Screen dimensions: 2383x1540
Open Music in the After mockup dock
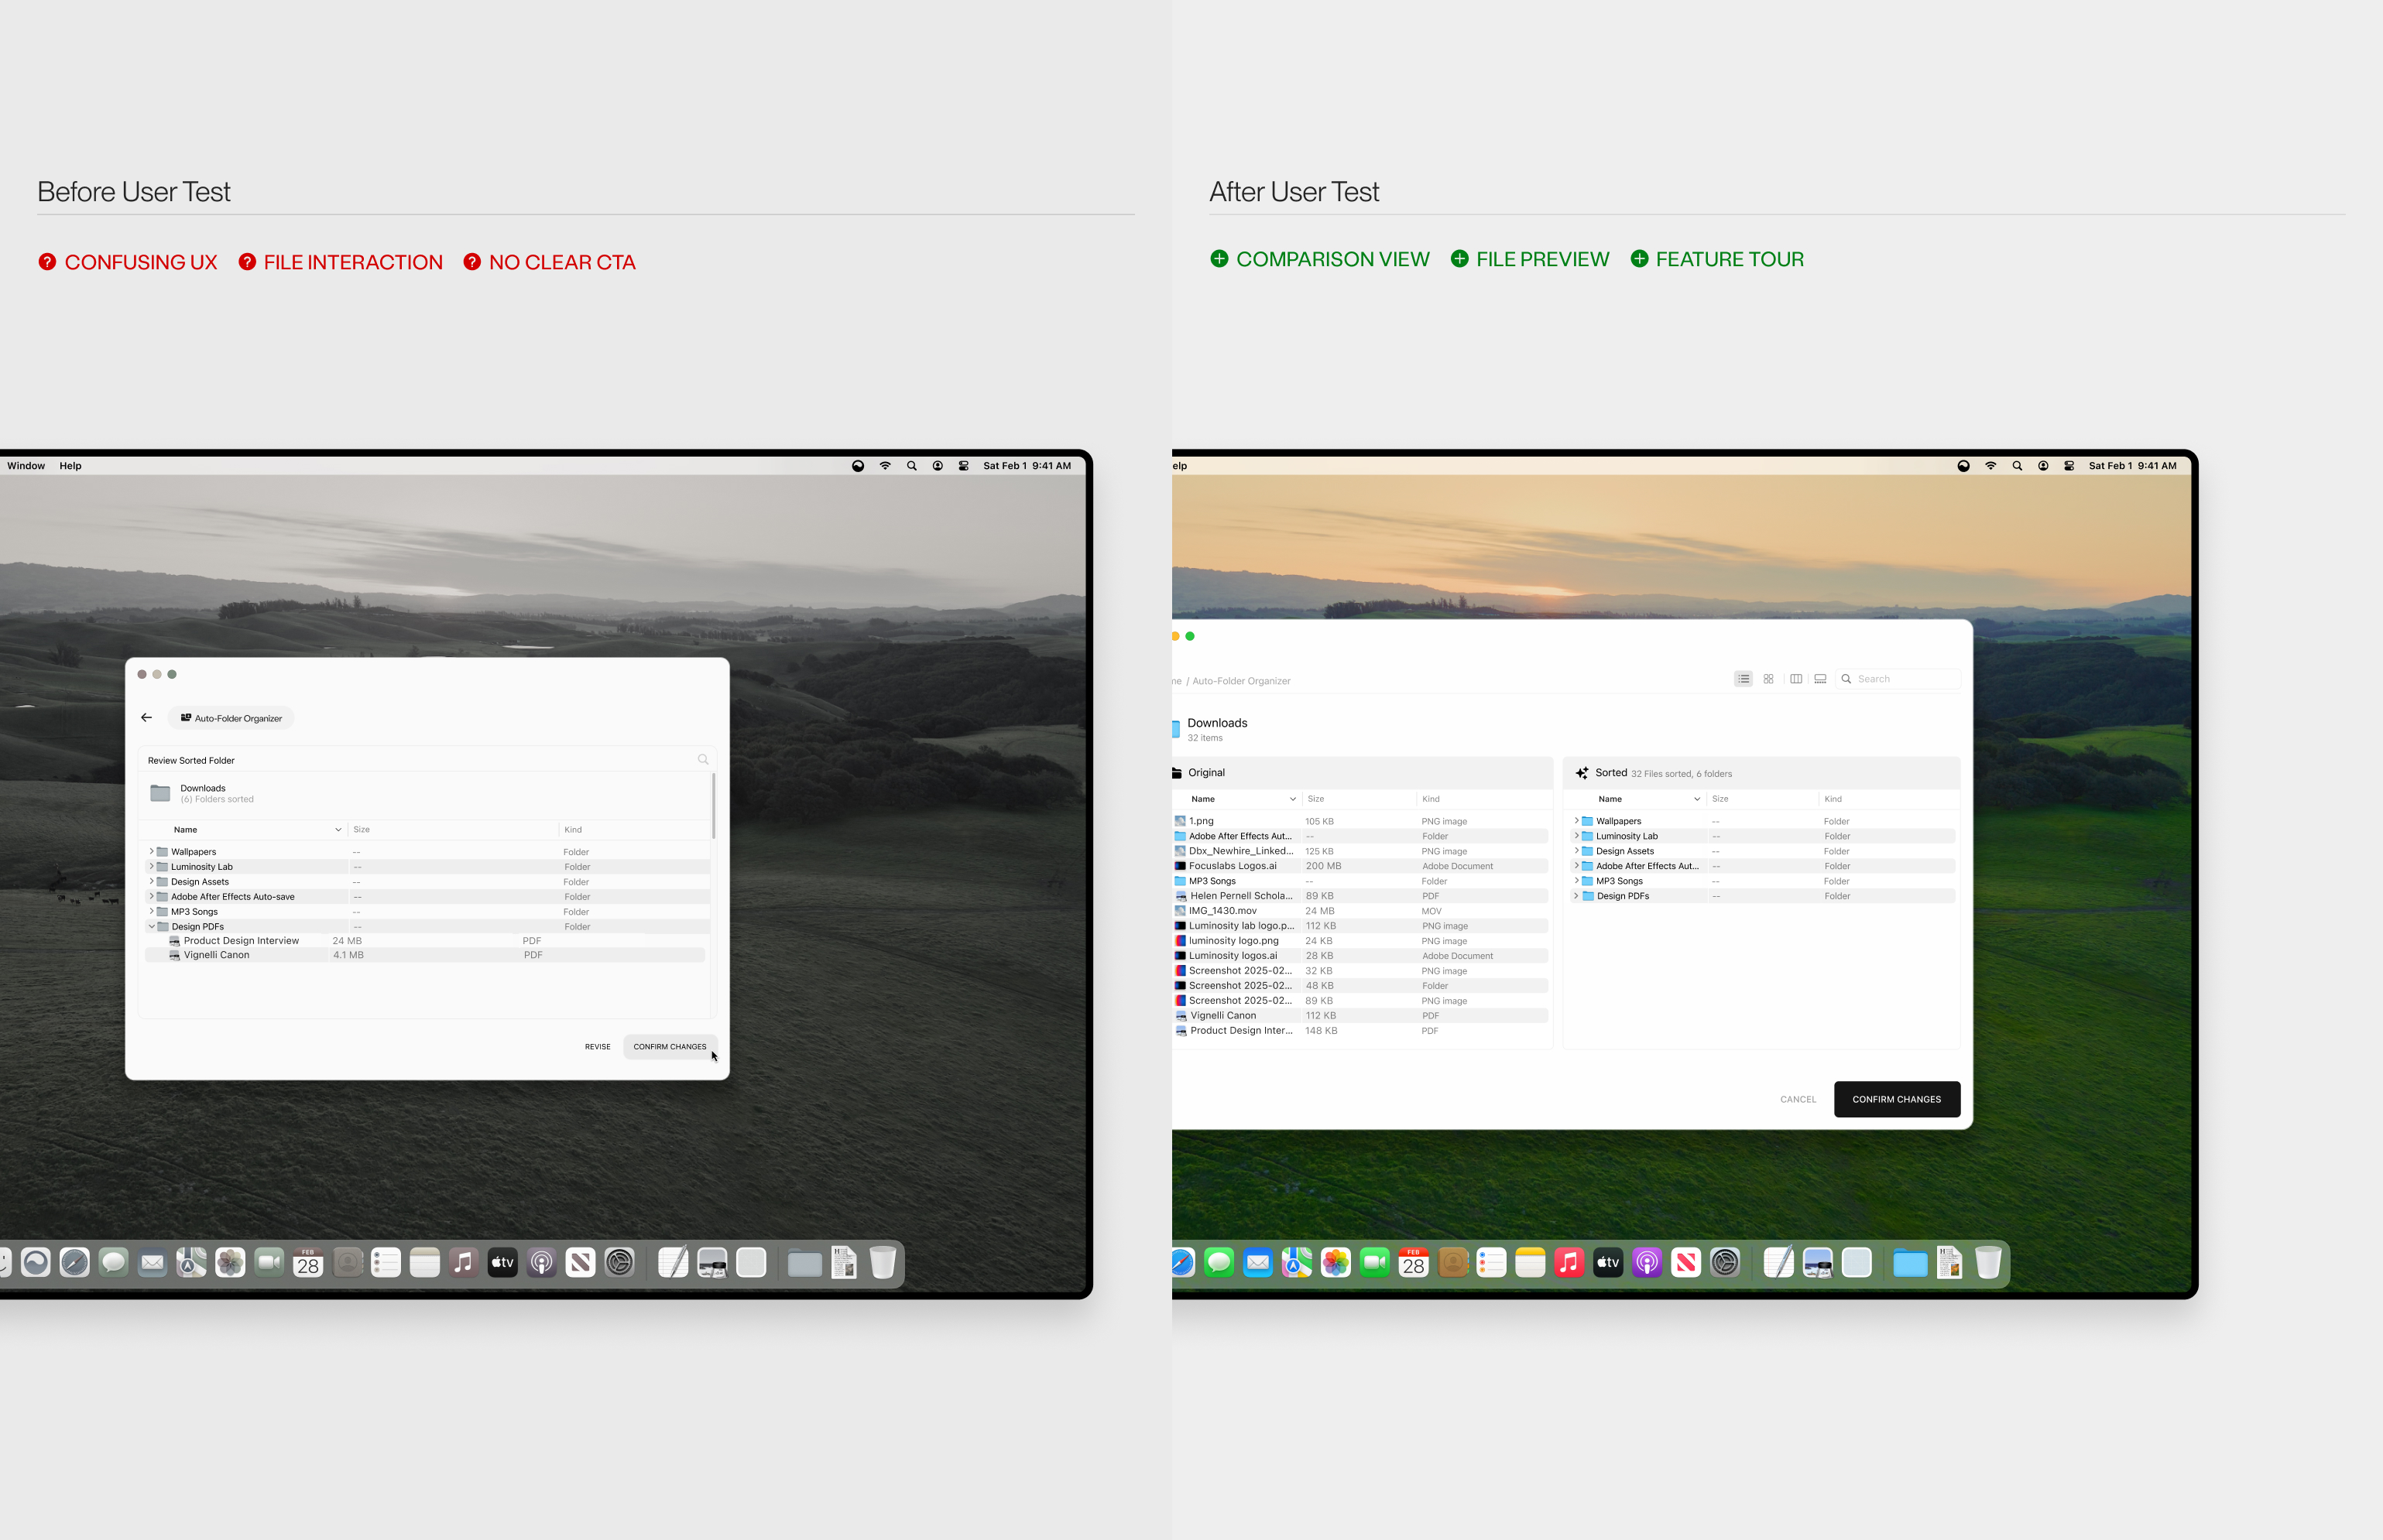pos(1569,1263)
